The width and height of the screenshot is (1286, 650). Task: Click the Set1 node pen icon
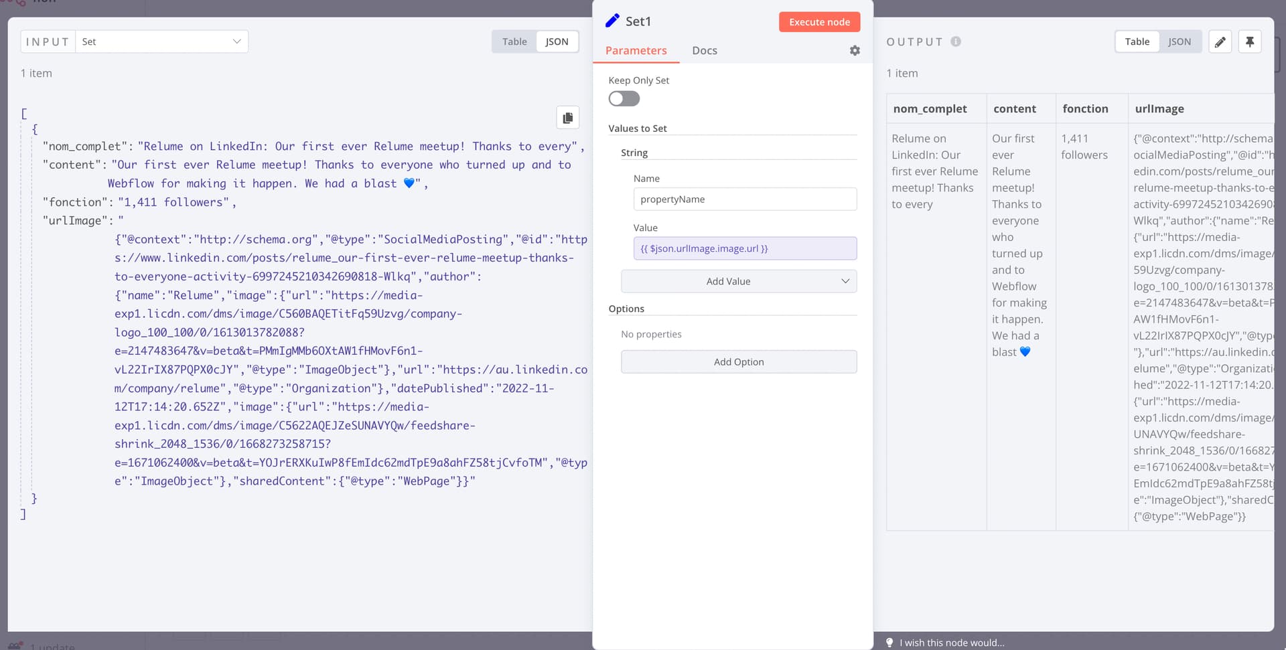pos(612,21)
